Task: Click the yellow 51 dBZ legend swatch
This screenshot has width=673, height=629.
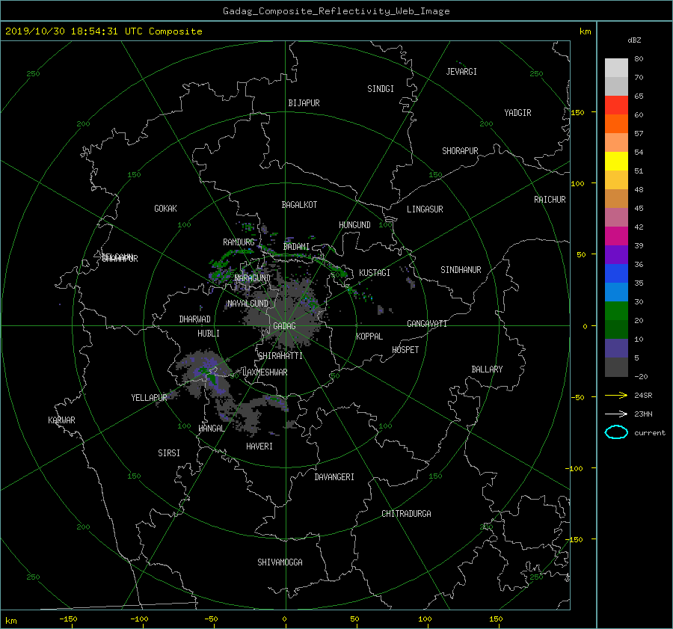Action: point(616,162)
